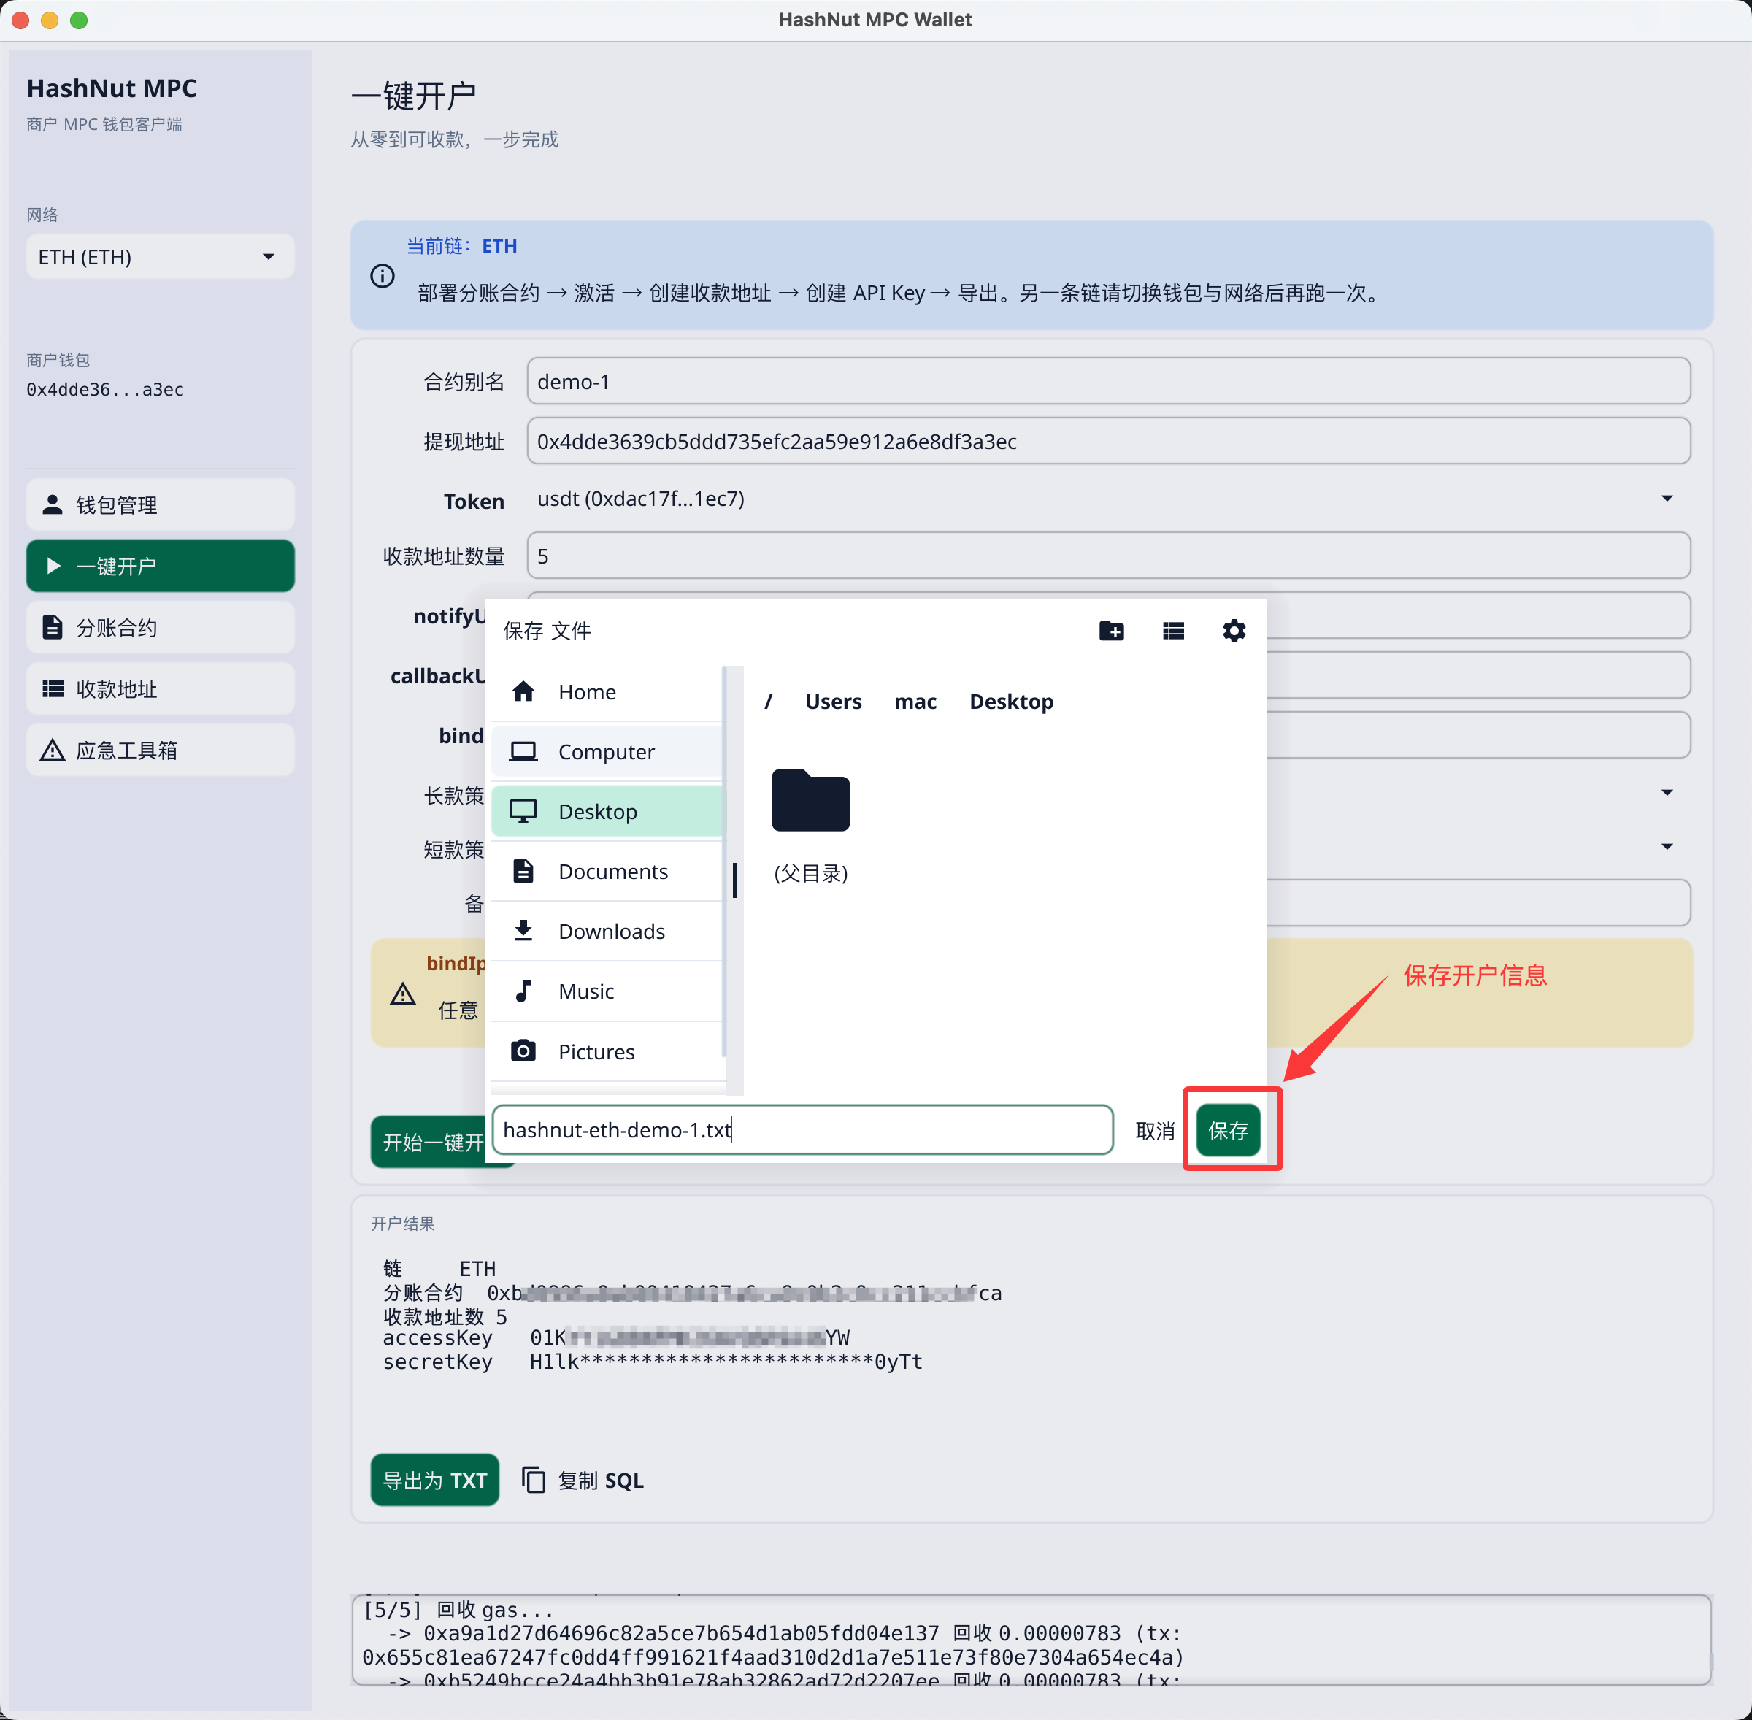Open 收款地址 page
The height and width of the screenshot is (1720, 1752).
pos(161,688)
